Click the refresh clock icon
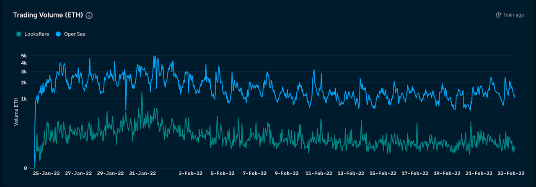 click(x=498, y=15)
